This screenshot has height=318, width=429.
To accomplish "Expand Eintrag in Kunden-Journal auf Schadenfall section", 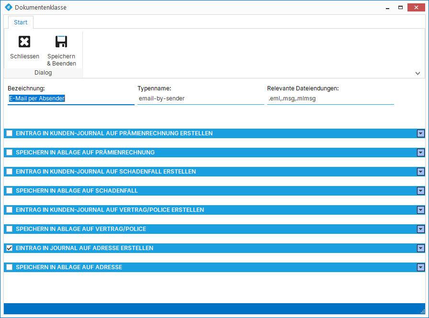I will coord(421,172).
